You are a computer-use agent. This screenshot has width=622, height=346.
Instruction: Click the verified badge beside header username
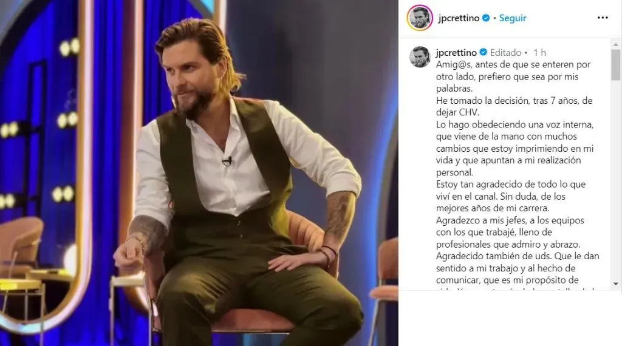pos(486,18)
